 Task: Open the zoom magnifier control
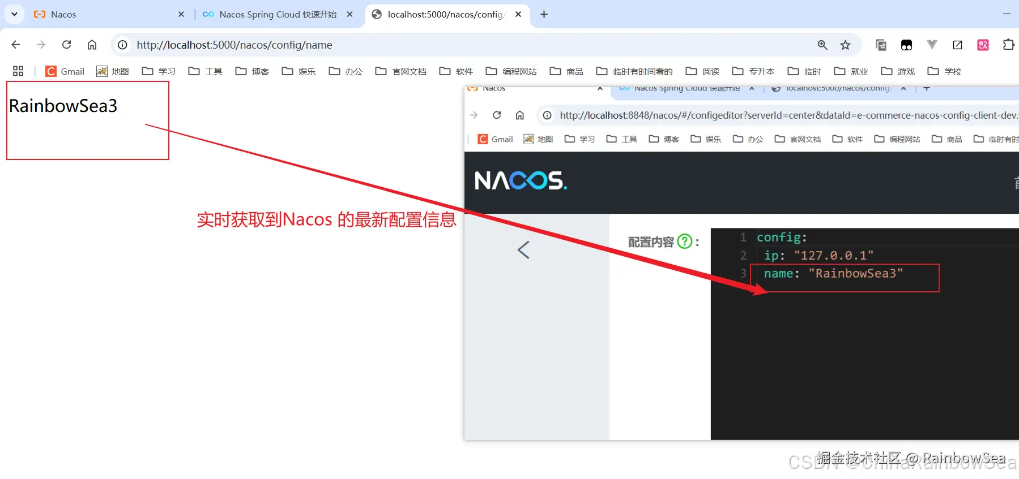pos(822,45)
